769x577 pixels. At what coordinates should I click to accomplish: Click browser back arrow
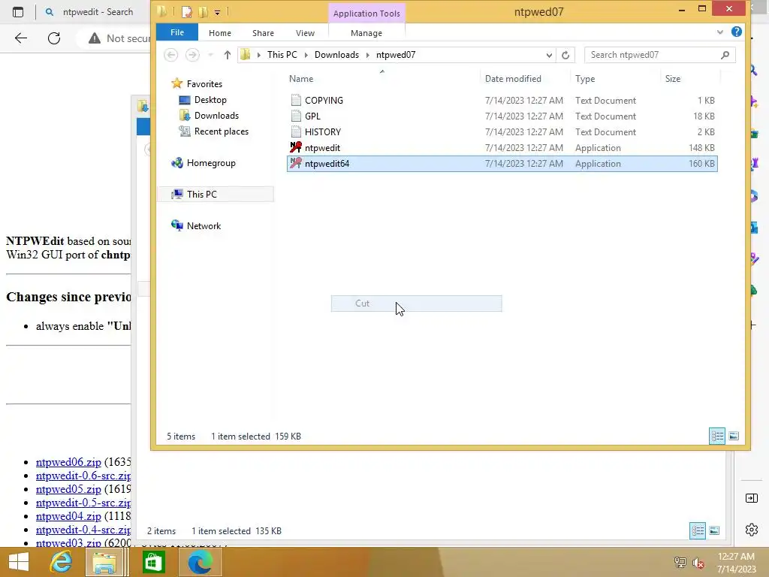coord(20,38)
